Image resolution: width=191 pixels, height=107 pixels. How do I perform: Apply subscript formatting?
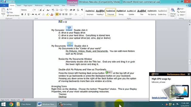36,14
